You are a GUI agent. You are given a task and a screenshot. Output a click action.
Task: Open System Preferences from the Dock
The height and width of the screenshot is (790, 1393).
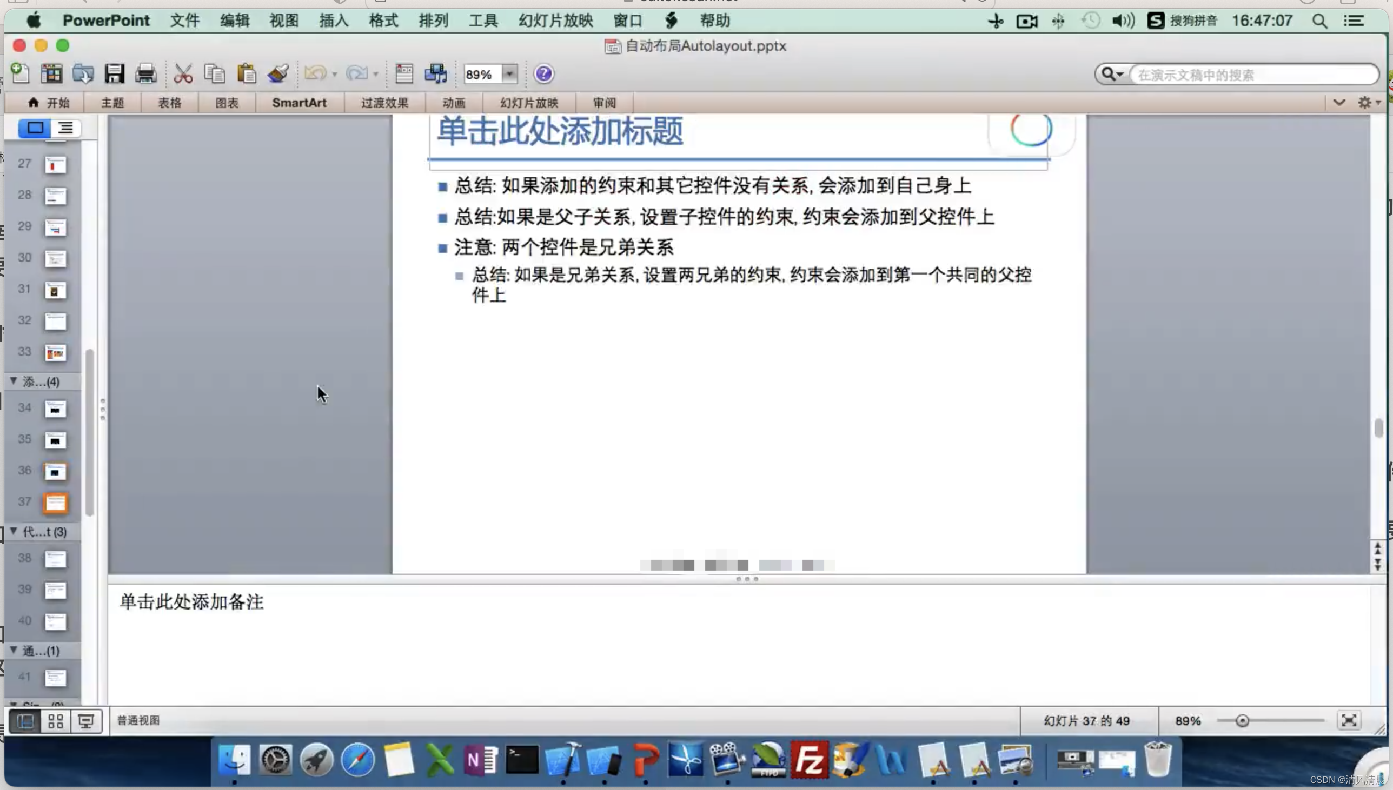click(275, 759)
